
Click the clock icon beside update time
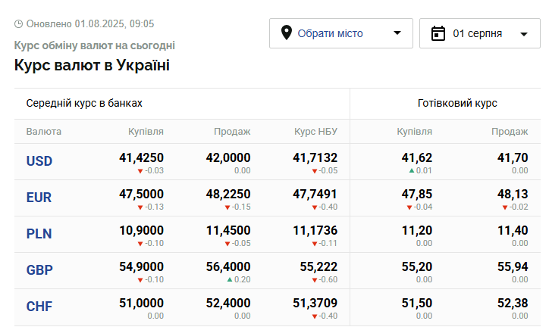(18, 24)
